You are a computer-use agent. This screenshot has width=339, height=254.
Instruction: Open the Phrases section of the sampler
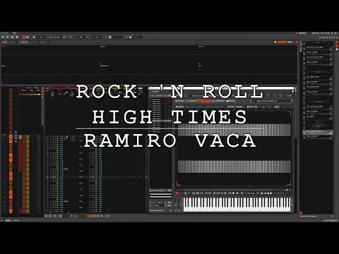pos(180,101)
